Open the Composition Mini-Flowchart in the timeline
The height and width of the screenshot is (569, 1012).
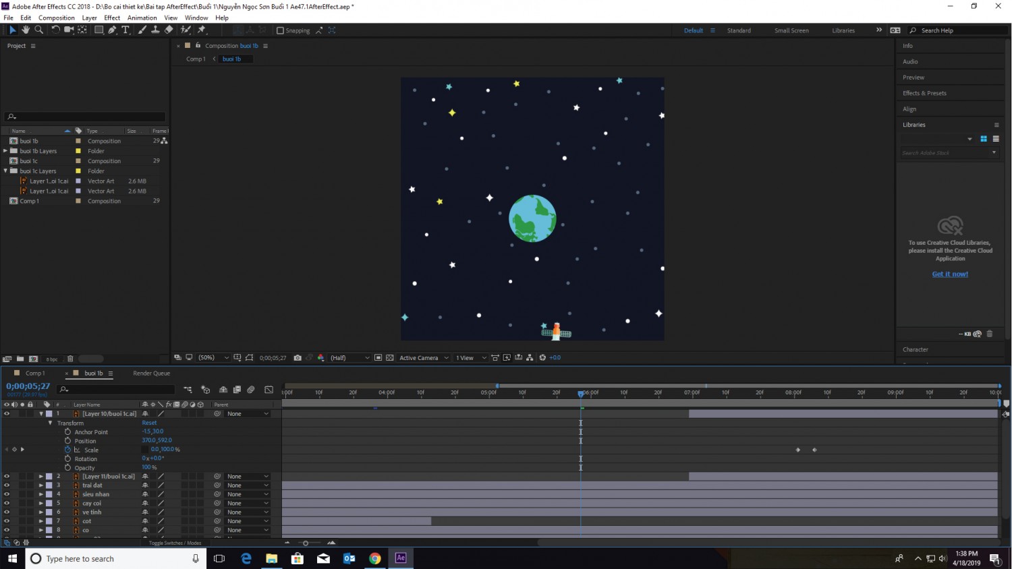pyautogui.click(x=188, y=390)
